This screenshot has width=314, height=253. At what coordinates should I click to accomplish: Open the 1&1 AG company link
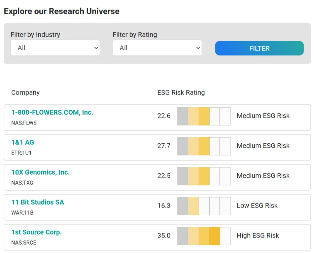pos(23,142)
